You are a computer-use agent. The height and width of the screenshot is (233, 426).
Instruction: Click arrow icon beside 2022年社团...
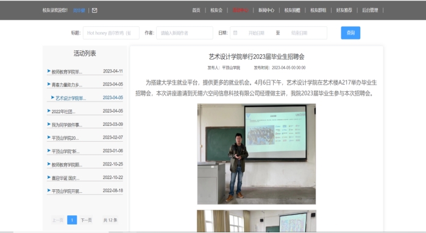[49, 111]
